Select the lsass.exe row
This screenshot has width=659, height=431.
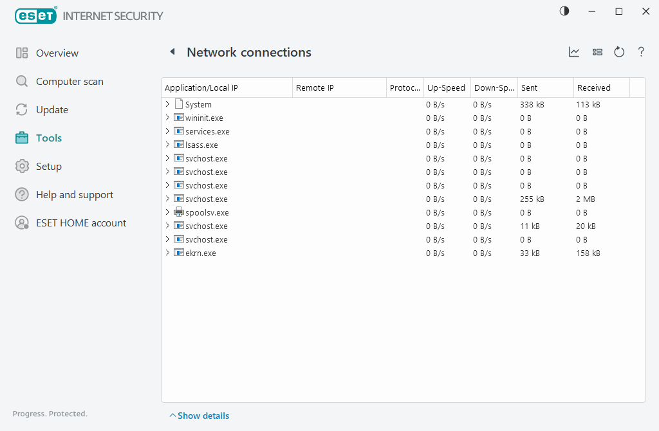(201, 145)
